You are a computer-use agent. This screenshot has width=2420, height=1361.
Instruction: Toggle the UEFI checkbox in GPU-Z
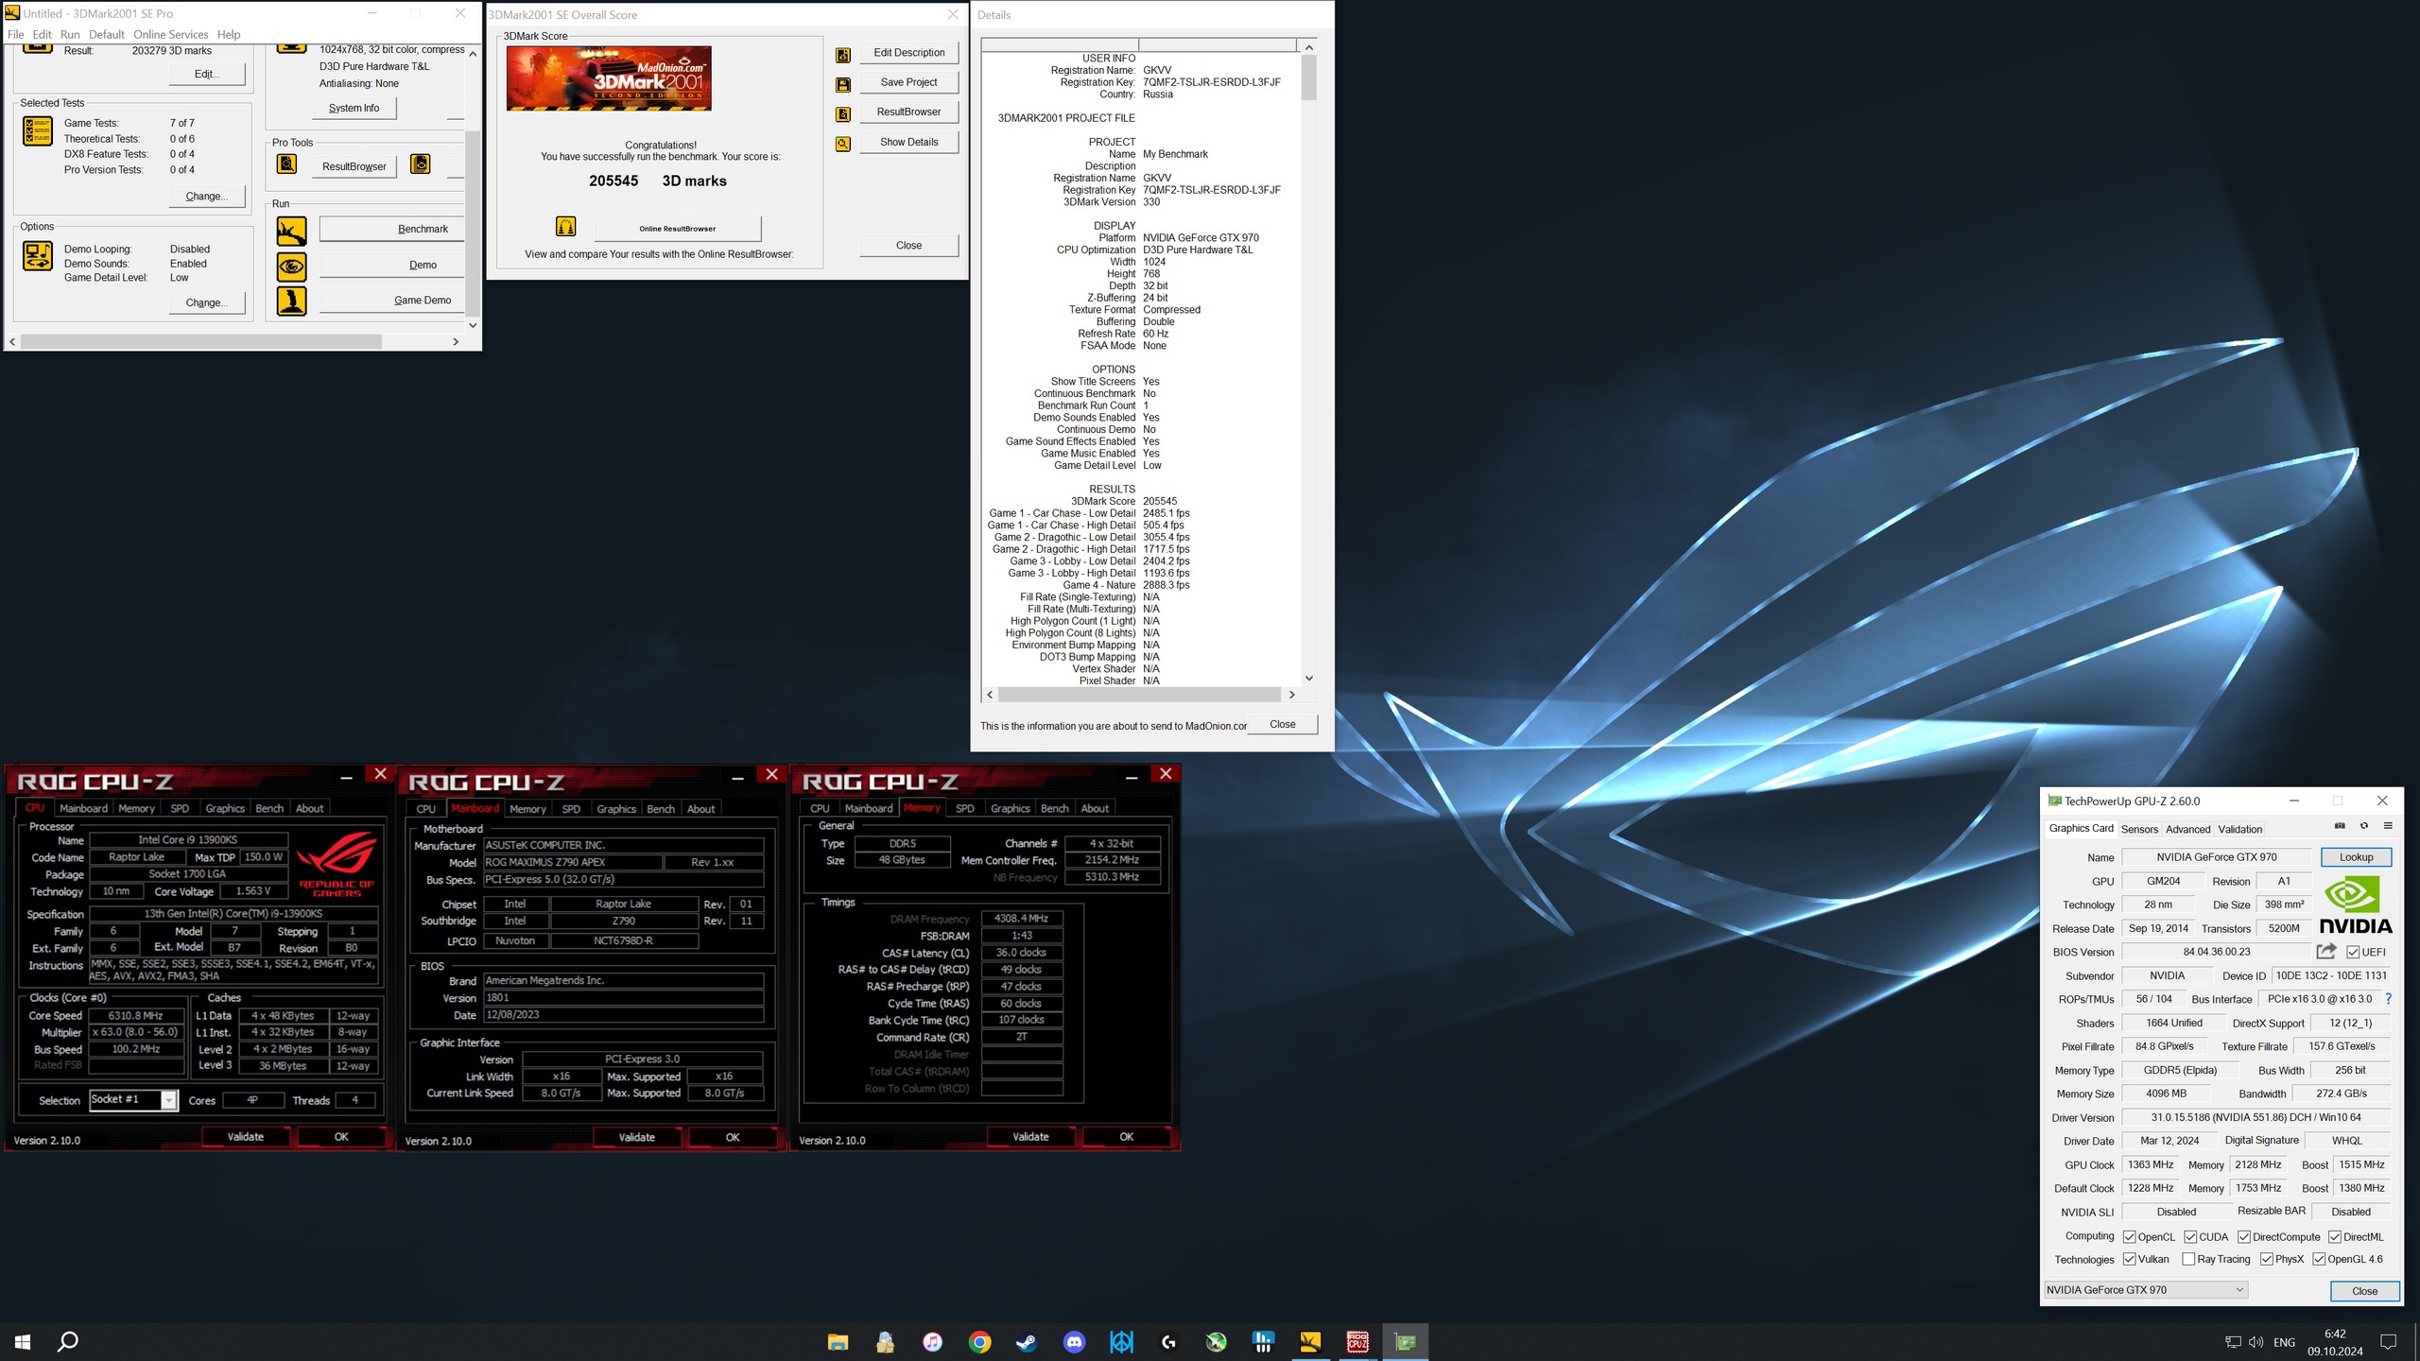(2353, 952)
